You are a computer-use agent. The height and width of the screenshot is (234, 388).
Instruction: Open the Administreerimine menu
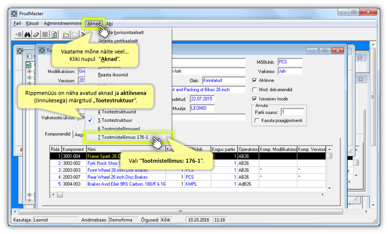[x=63, y=23]
